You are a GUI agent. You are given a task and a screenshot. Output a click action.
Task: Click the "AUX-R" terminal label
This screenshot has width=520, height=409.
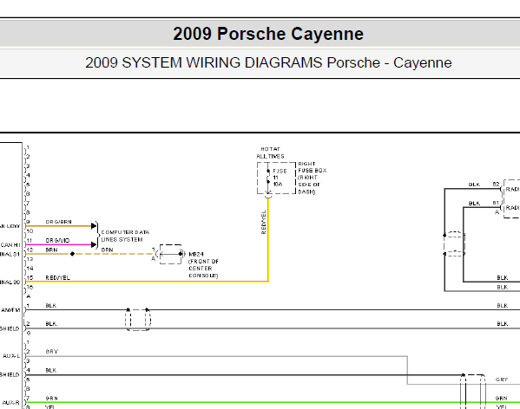tap(11, 402)
